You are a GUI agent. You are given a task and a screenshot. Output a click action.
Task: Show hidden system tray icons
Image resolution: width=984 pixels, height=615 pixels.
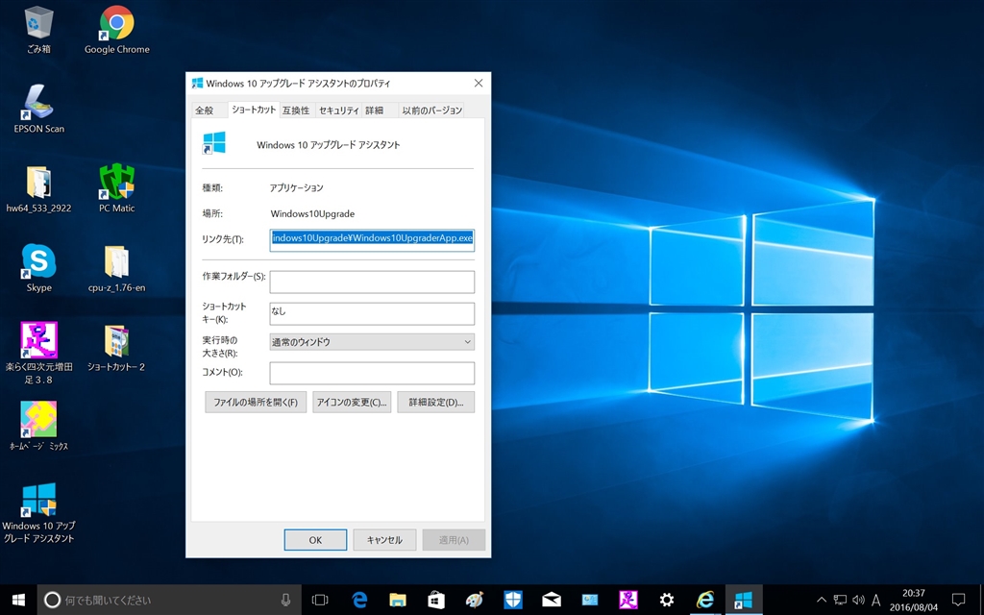tap(821, 600)
